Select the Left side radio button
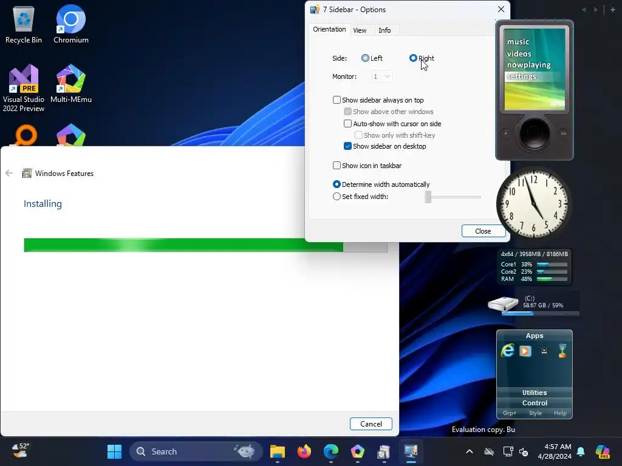The height and width of the screenshot is (466, 622). (x=365, y=58)
